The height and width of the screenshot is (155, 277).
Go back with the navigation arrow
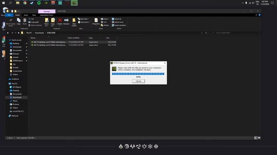8,33
